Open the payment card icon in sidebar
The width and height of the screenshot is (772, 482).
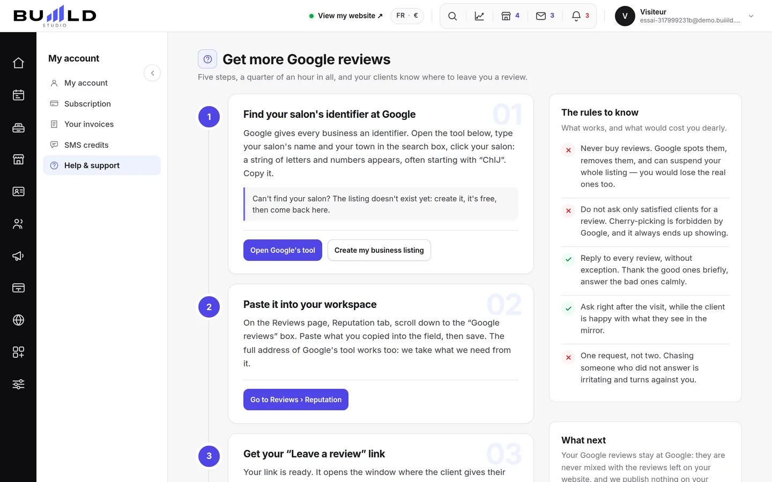(x=18, y=288)
